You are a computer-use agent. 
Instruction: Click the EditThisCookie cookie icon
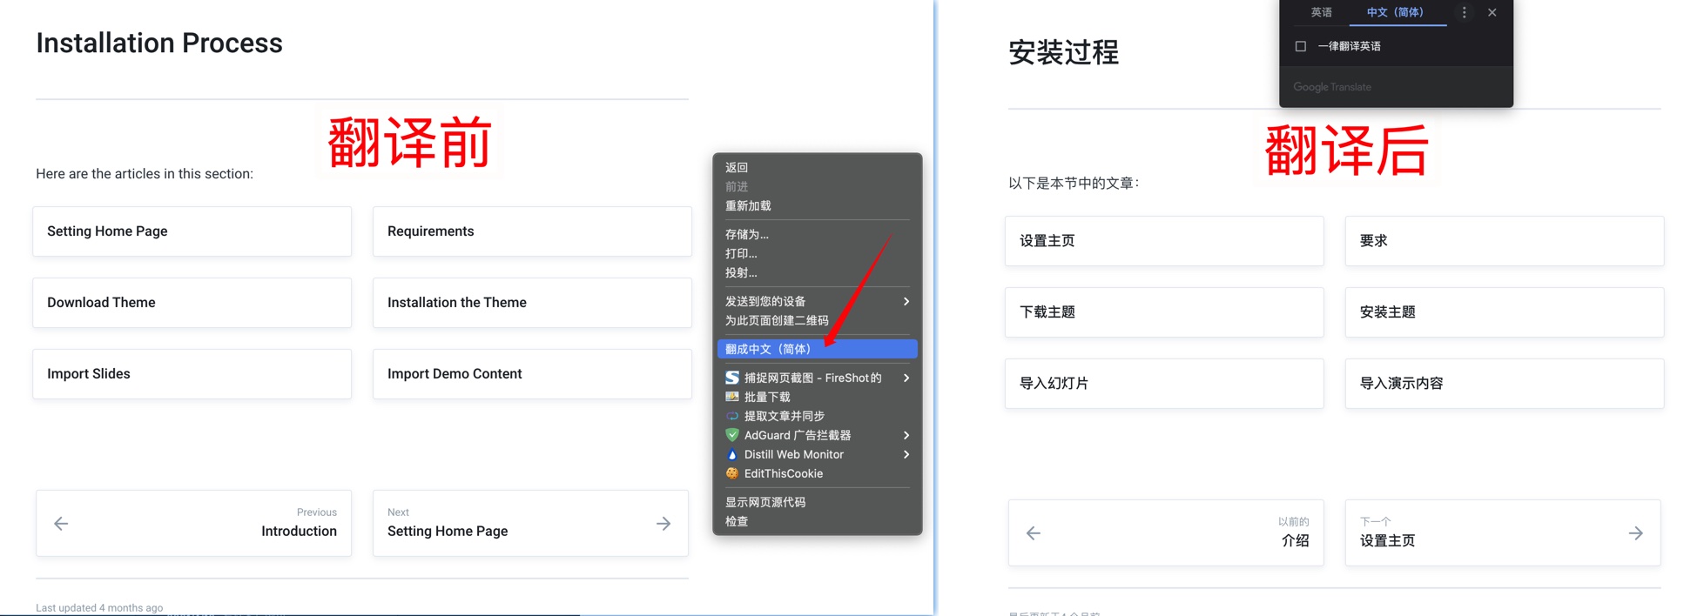coord(732,473)
